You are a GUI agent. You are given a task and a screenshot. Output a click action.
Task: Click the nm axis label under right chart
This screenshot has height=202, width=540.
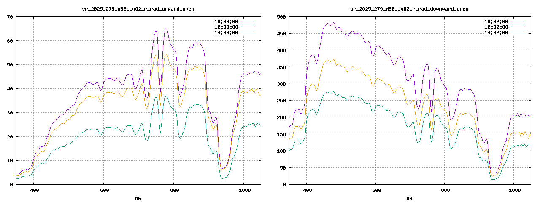pos(409,198)
